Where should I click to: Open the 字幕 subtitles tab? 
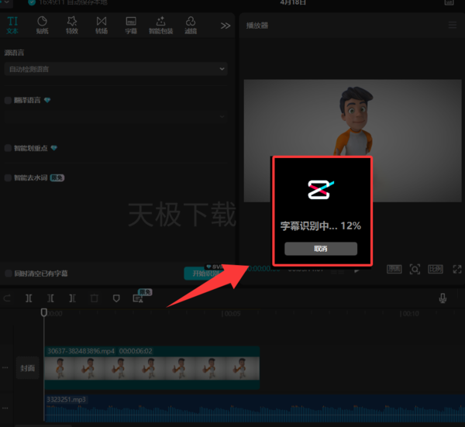point(131,26)
